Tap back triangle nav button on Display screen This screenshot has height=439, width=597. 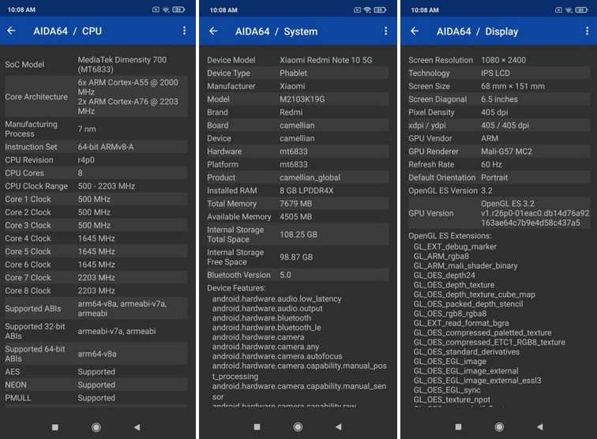pyautogui.click(x=540, y=427)
